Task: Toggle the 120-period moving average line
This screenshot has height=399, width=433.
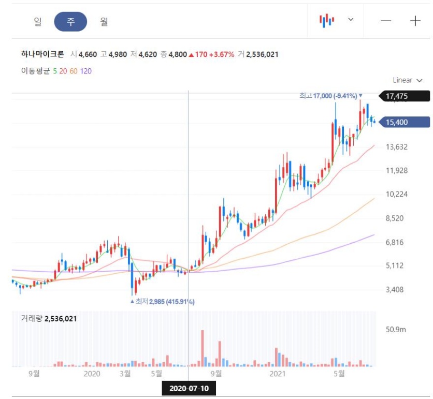Action: 85,71
